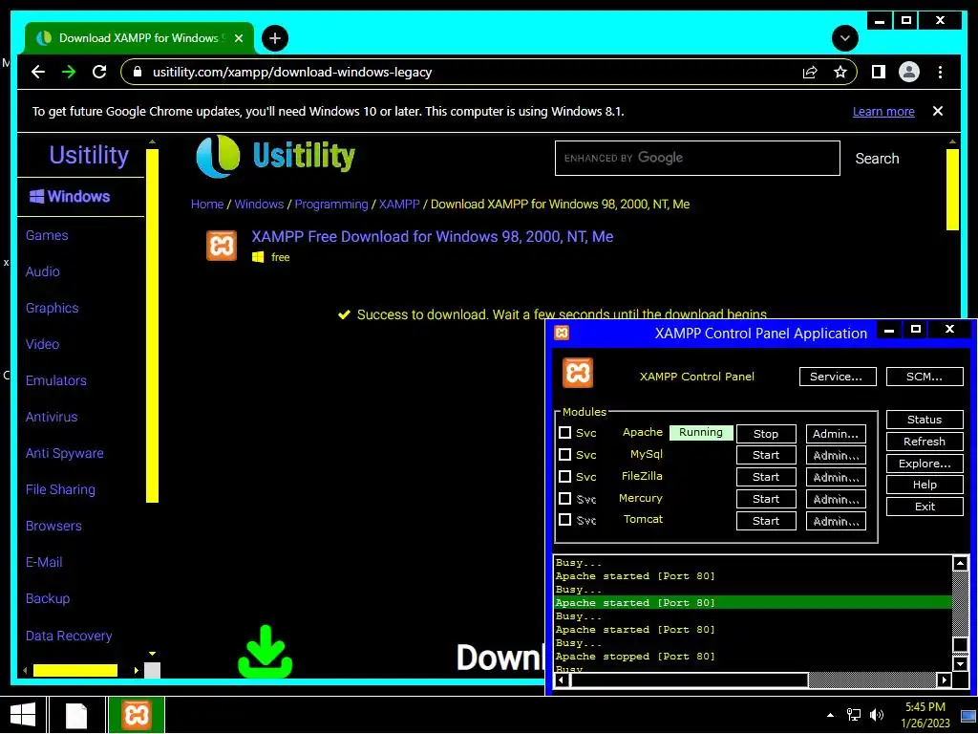
Task: Open the Windows Start button
Action: (x=23, y=715)
